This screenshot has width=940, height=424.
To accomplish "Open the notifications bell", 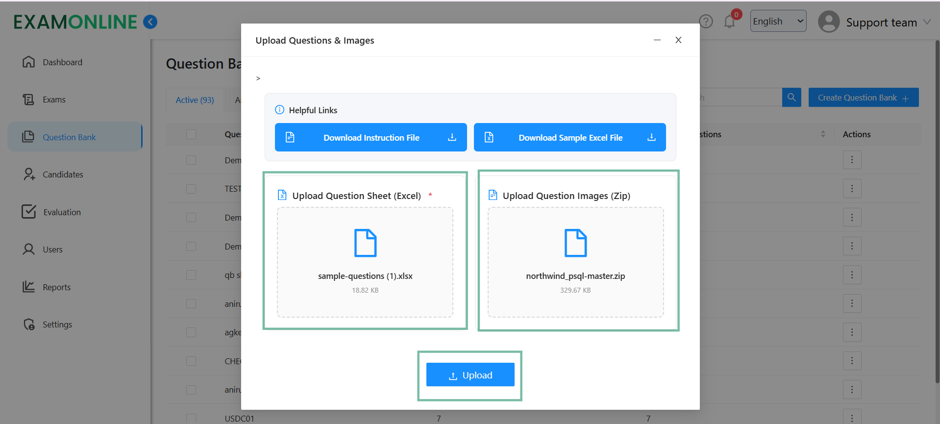I will coord(729,22).
